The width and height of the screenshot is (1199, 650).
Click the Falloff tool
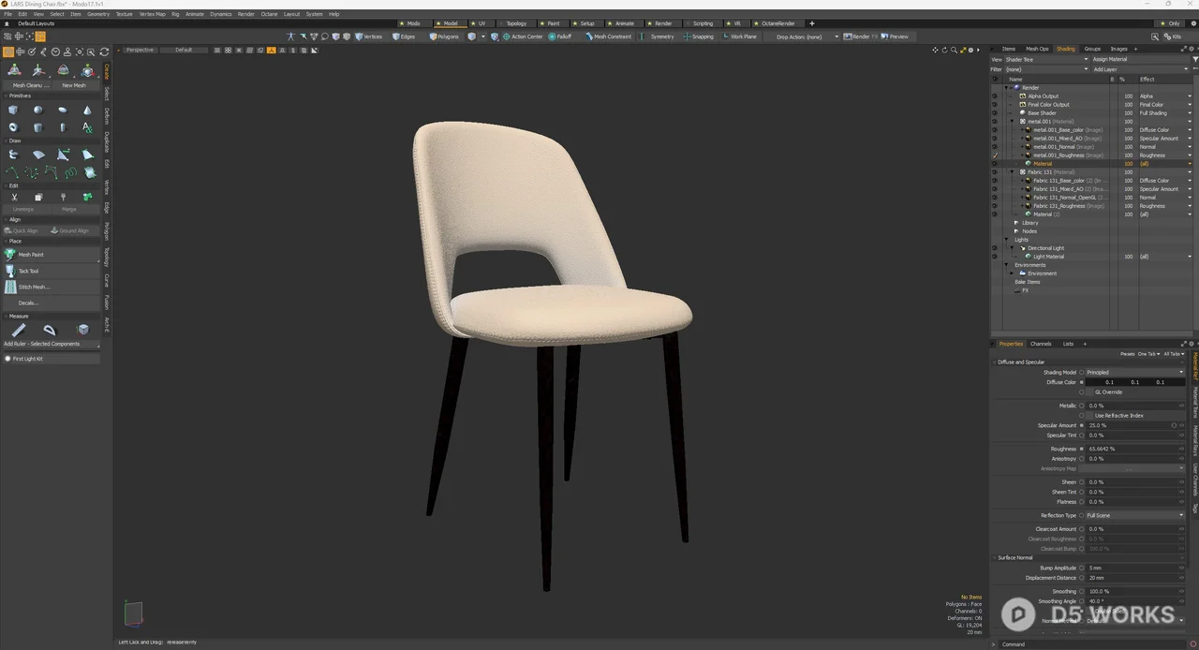click(560, 37)
